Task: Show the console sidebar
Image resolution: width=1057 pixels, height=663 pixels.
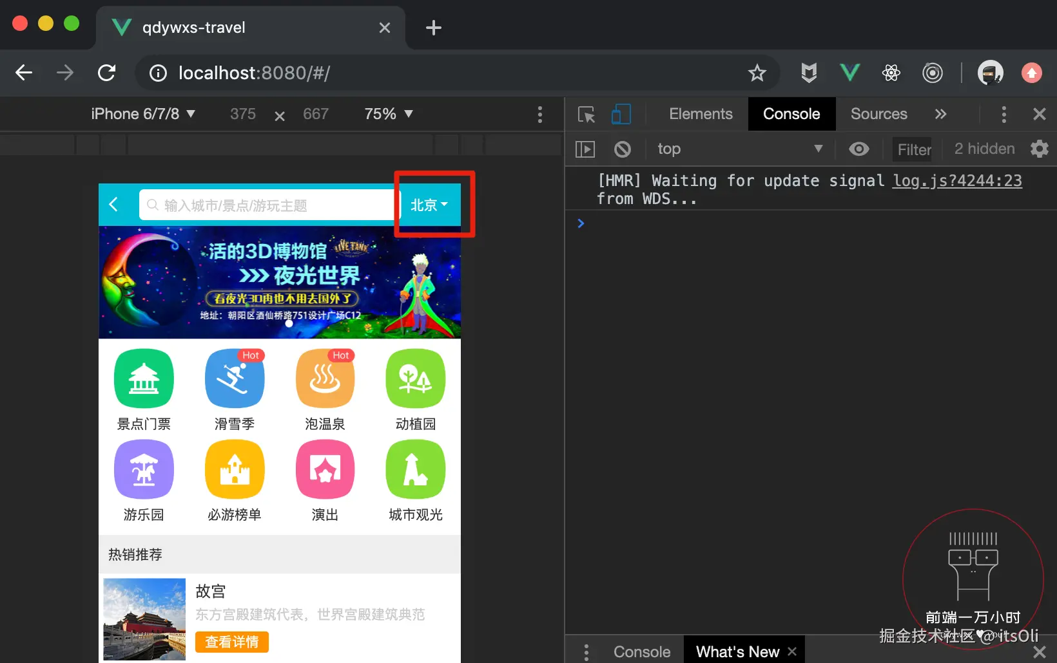Action: coord(585,149)
